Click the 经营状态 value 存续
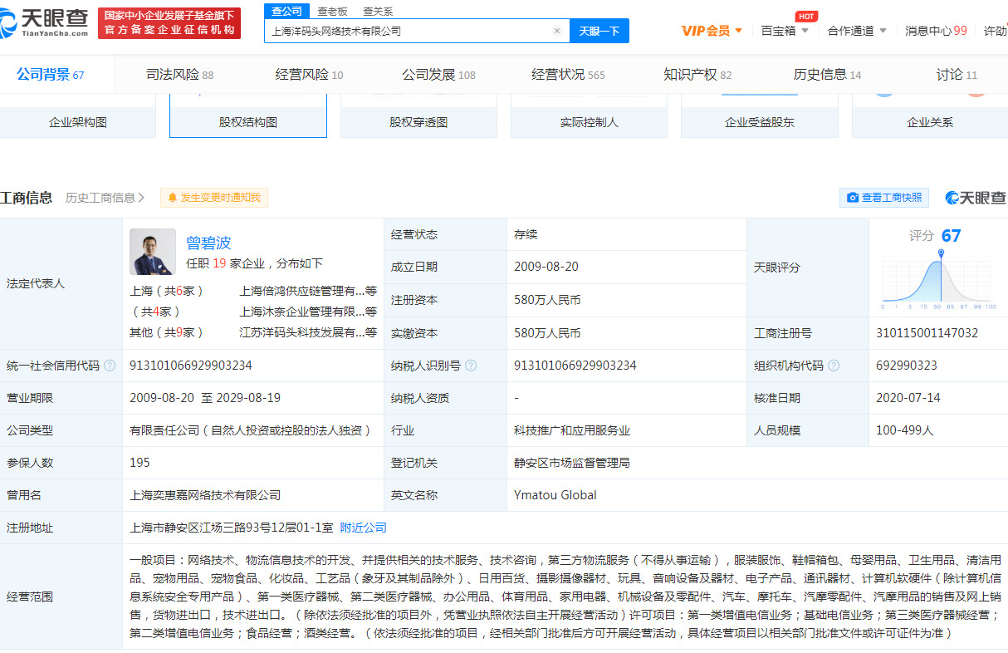Viewport: 1008px width, 653px height. tap(526, 234)
